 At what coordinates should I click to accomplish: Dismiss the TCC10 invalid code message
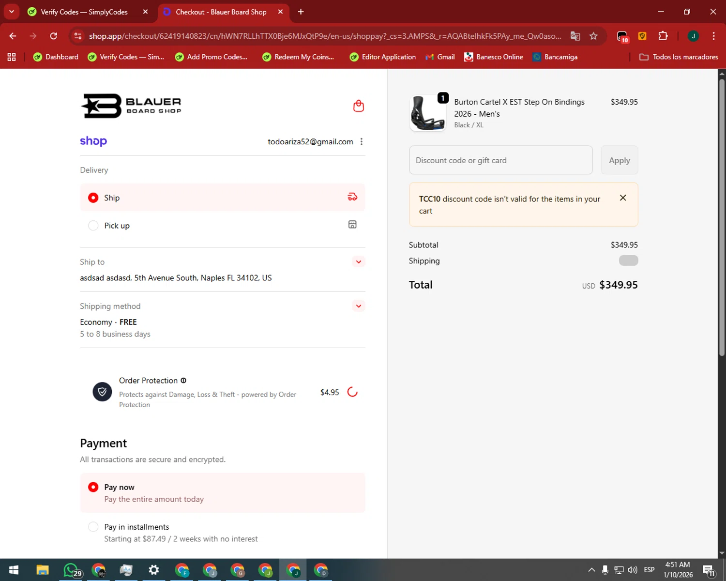(x=623, y=198)
